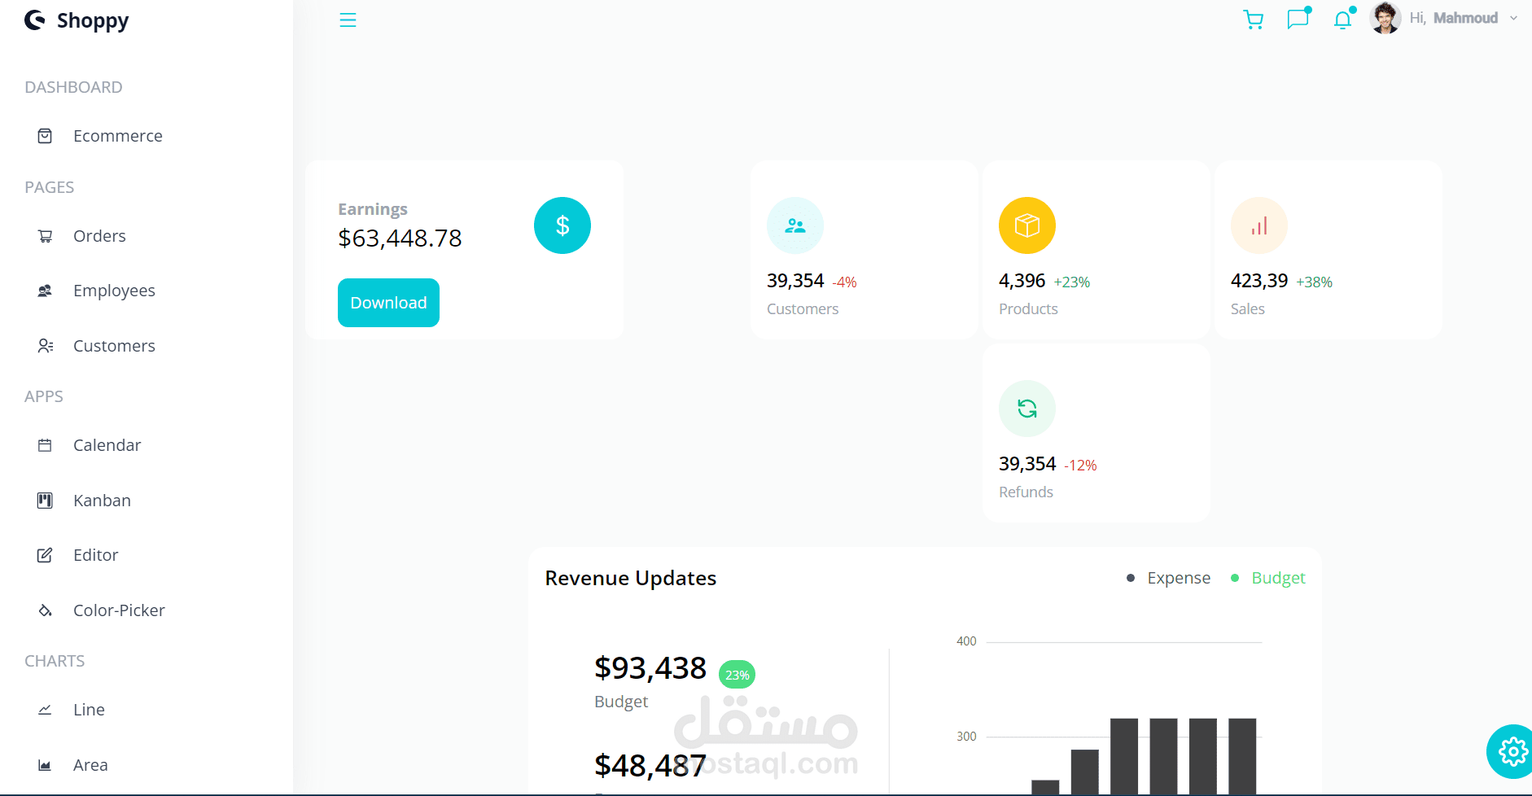Open the Area chart page

[x=90, y=765]
